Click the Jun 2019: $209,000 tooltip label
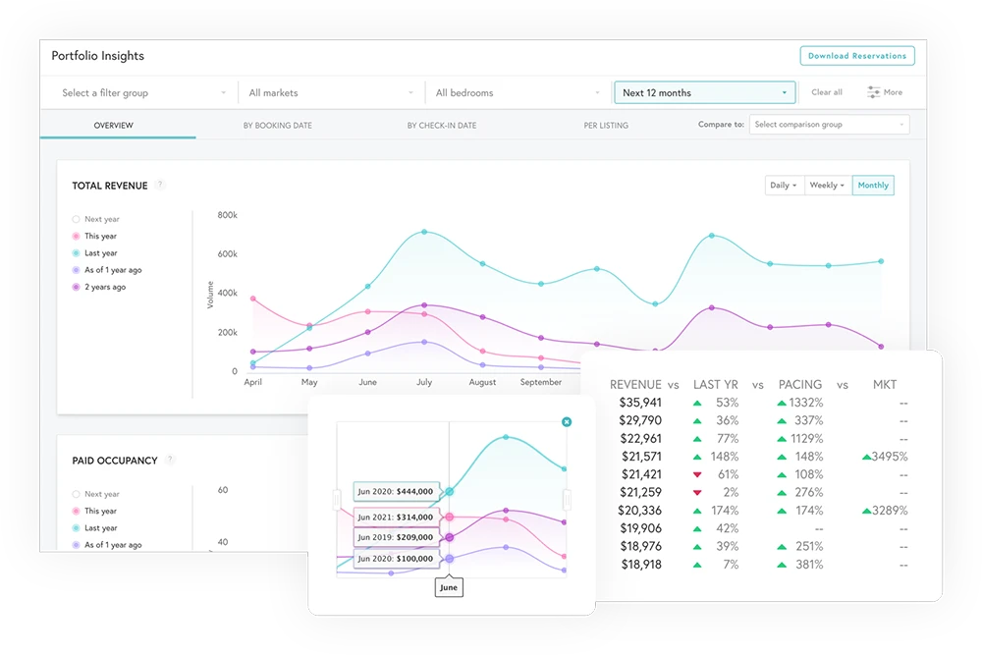Viewport: 982px width, 655px height. pos(395,537)
